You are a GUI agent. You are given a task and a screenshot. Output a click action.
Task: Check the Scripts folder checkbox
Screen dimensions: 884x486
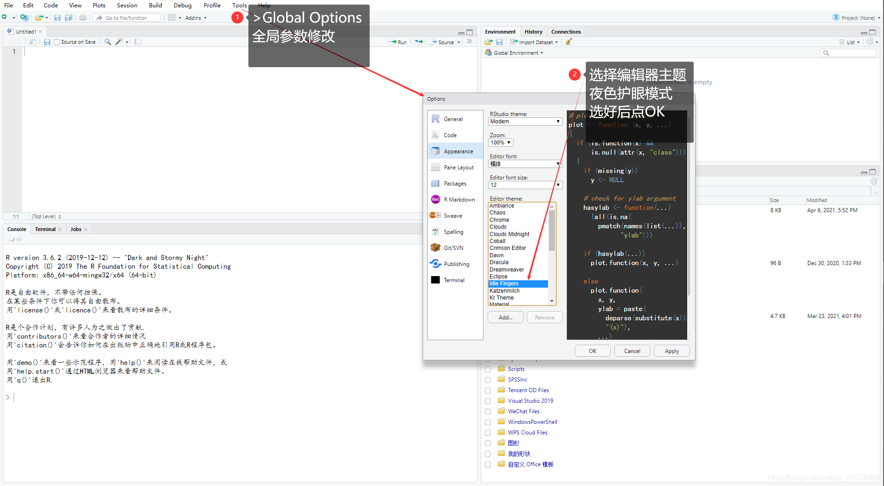(x=488, y=369)
